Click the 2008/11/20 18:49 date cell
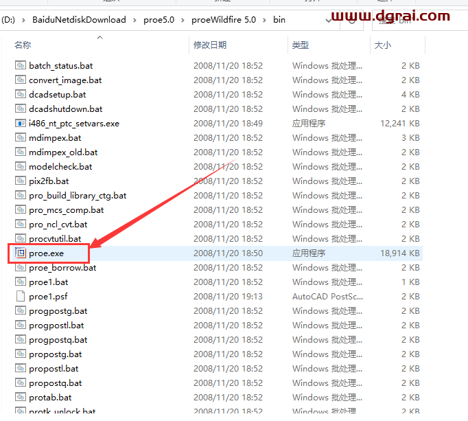468x421 pixels. 228,124
